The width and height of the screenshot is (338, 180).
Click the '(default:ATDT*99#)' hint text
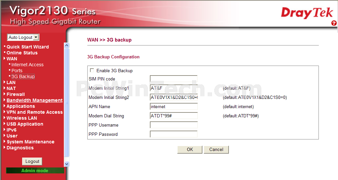240,116
